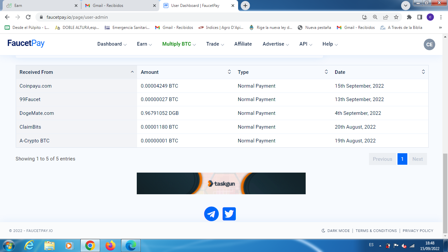Viewport: 448px width, 252px height.
Task: Expand the Help menu
Action: [x=330, y=44]
